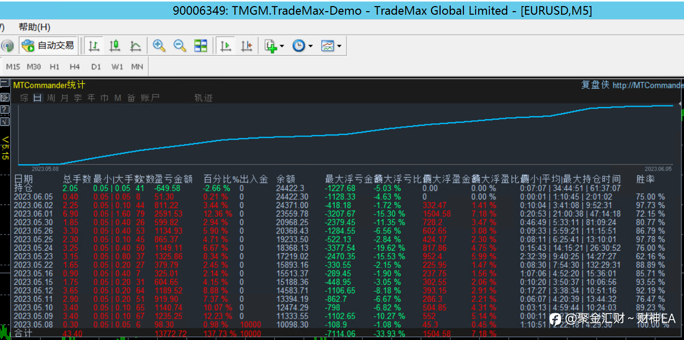Open help with the ? icon
The image size is (684, 340).
coord(5,109)
